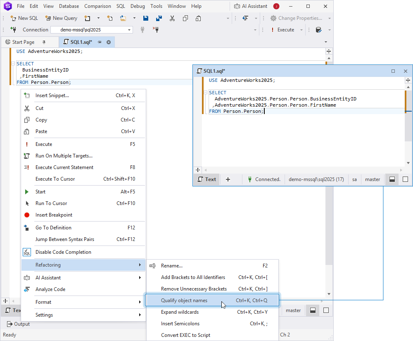Open the Connection dropdown demo-mssql\sql2025

(92, 30)
